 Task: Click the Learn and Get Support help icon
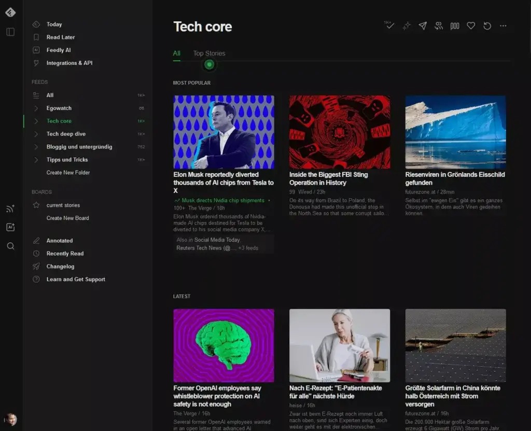coord(36,279)
